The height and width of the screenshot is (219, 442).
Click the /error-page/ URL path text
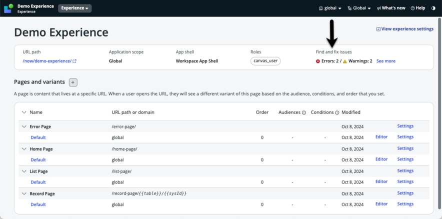pyautogui.click(x=123, y=127)
